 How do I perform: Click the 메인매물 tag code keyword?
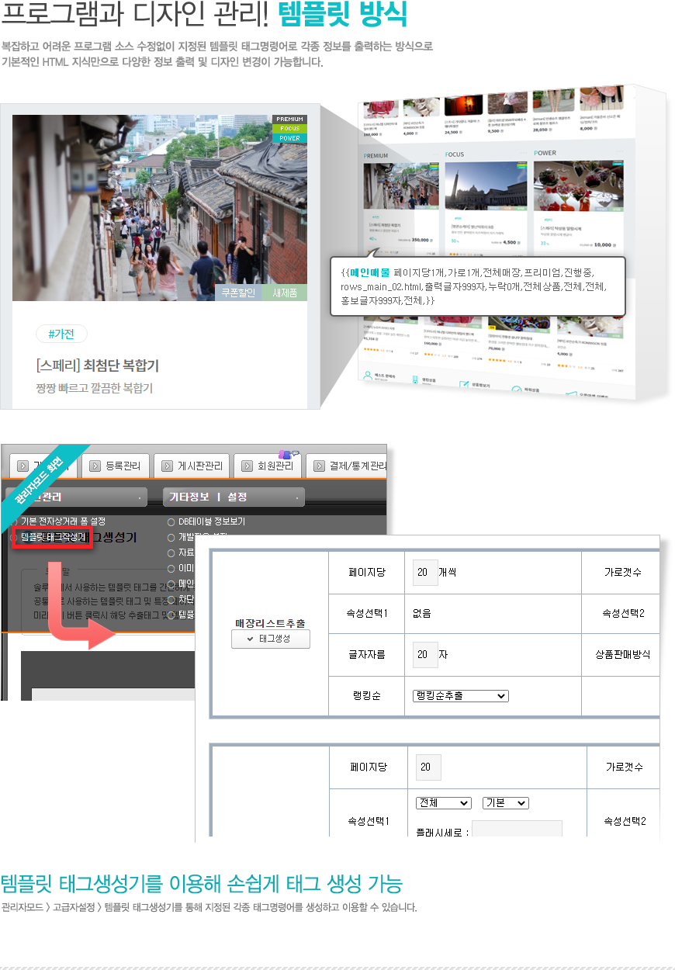coord(369,273)
